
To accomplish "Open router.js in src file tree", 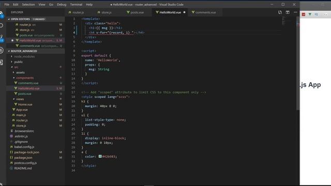I will click(36, 120).
